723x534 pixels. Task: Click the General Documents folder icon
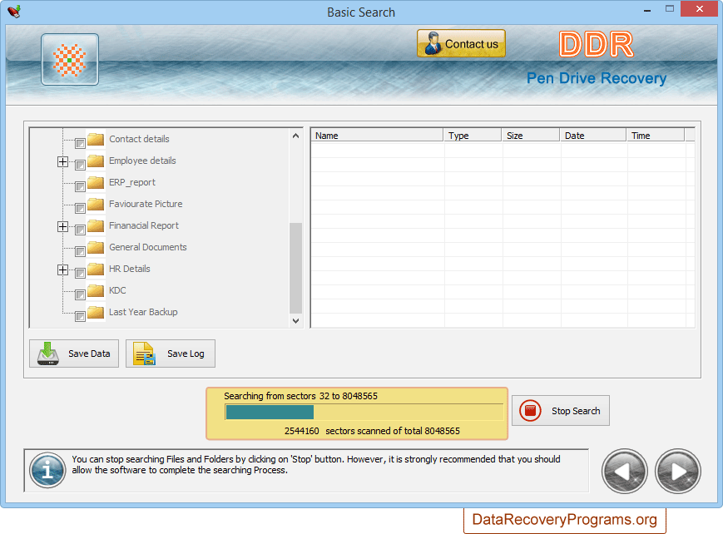pyautogui.click(x=96, y=247)
